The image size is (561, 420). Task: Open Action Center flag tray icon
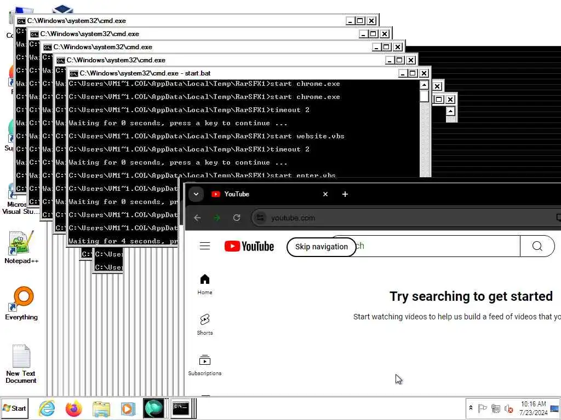click(x=482, y=408)
